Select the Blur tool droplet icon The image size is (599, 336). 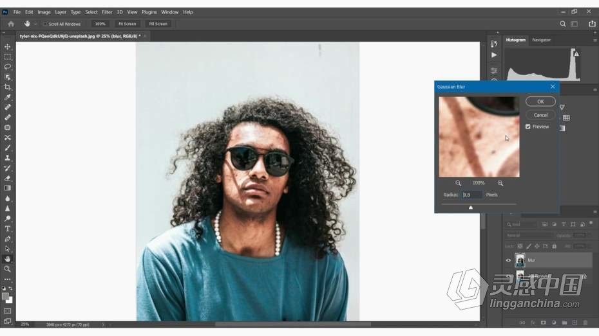coord(7,199)
